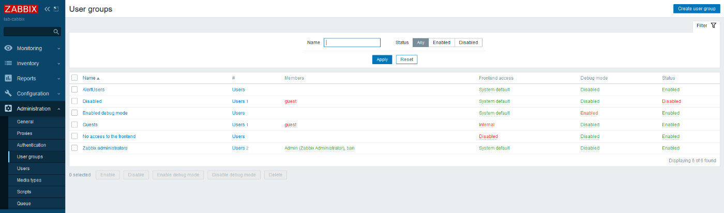Expand the Monitoring menu chevron
724x213 pixels.
(59, 49)
